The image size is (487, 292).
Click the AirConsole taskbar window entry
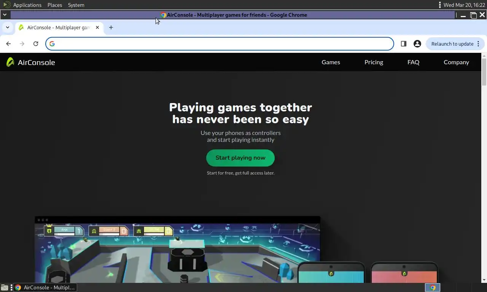click(45, 287)
